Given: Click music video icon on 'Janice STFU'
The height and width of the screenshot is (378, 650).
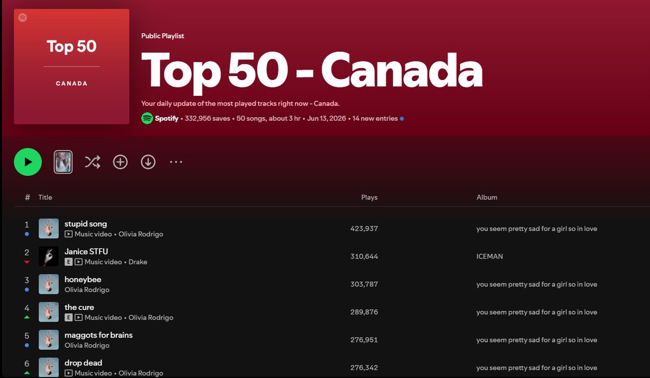Looking at the screenshot, I should coord(79,262).
